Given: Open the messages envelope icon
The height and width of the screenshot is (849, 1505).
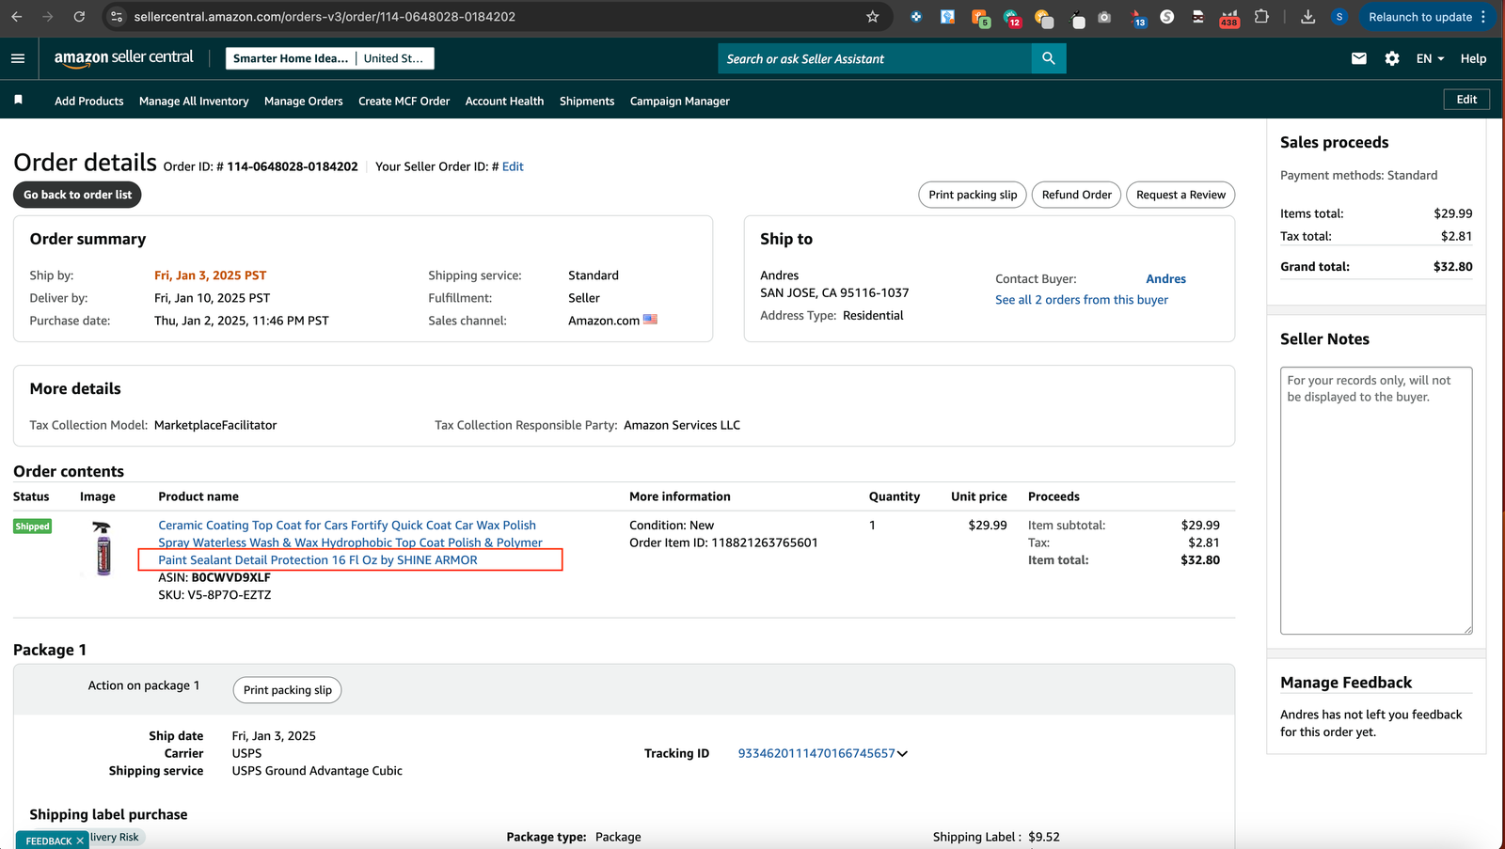Looking at the screenshot, I should (1359, 58).
